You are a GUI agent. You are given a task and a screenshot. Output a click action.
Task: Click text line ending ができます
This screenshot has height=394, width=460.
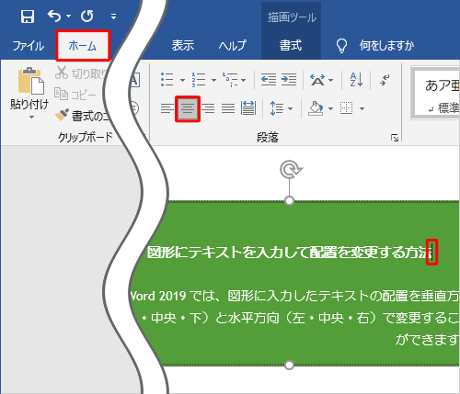click(x=427, y=340)
